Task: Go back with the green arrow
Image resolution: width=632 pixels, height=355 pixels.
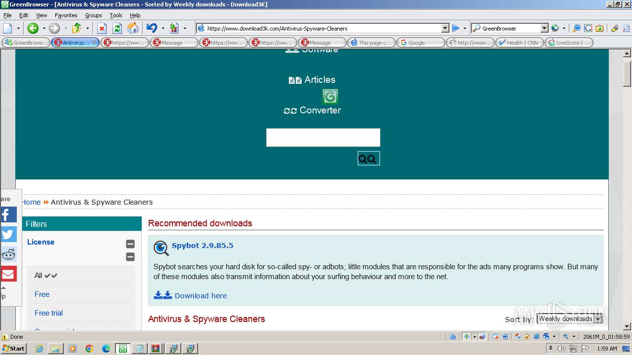Action: [33, 28]
